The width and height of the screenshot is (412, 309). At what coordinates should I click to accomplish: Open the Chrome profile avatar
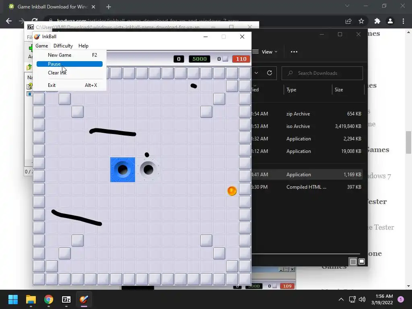click(390, 21)
